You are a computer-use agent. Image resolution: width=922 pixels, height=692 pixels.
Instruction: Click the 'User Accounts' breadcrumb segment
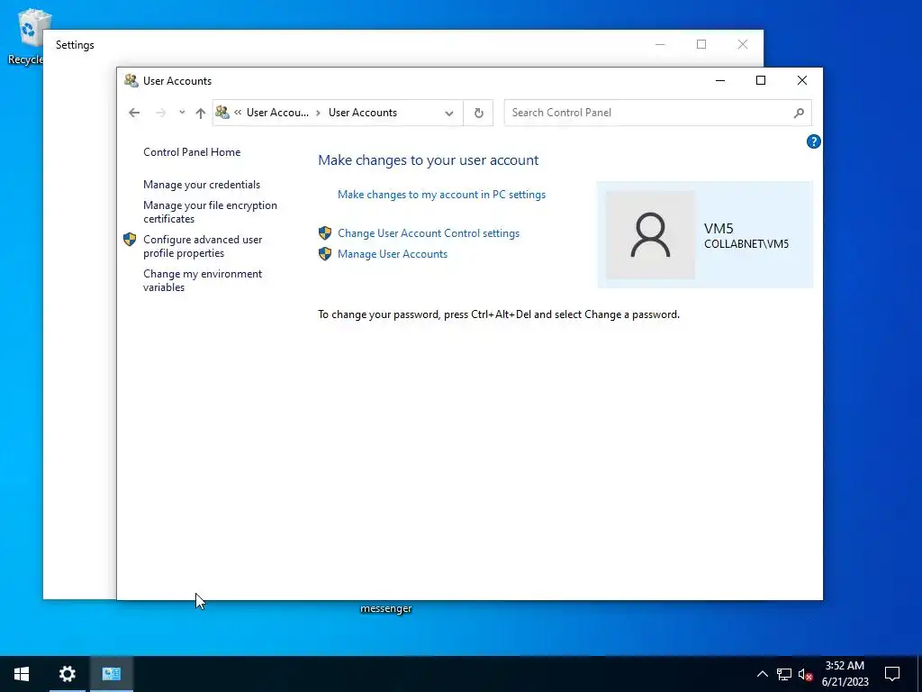pos(363,113)
